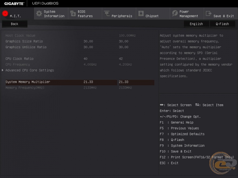Edit Graphics Slice Ratio first value 30.00
238x178 pixels.
pos(88,41)
